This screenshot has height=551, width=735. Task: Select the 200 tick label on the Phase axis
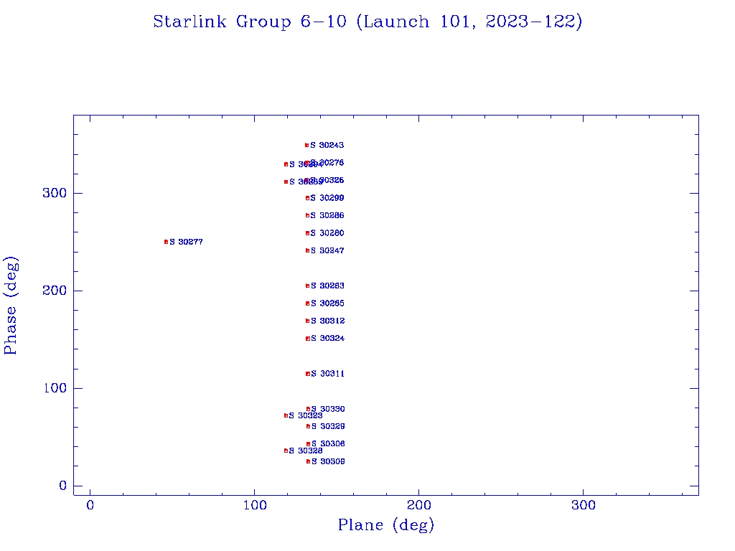[x=55, y=291]
